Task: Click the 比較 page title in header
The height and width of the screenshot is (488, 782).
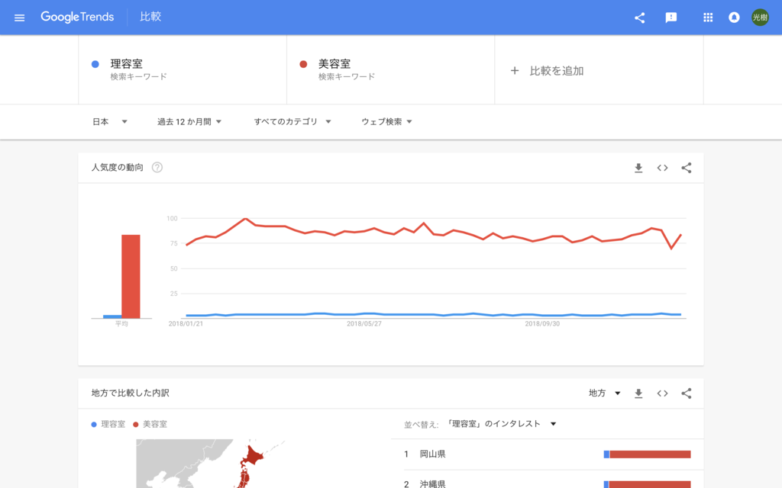Action: pyautogui.click(x=150, y=17)
